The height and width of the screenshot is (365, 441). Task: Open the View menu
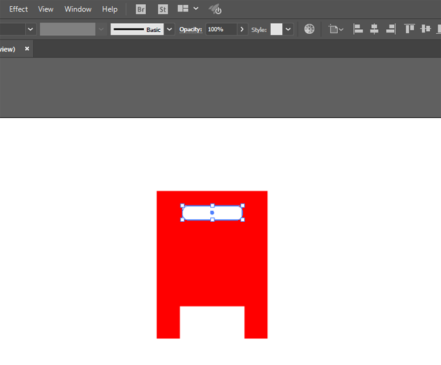[45, 9]
